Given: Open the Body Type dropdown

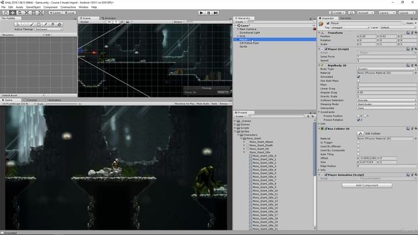Looking at the screenshot, I should (387, 69).
